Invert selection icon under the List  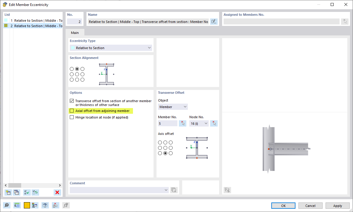pos(35,192)
